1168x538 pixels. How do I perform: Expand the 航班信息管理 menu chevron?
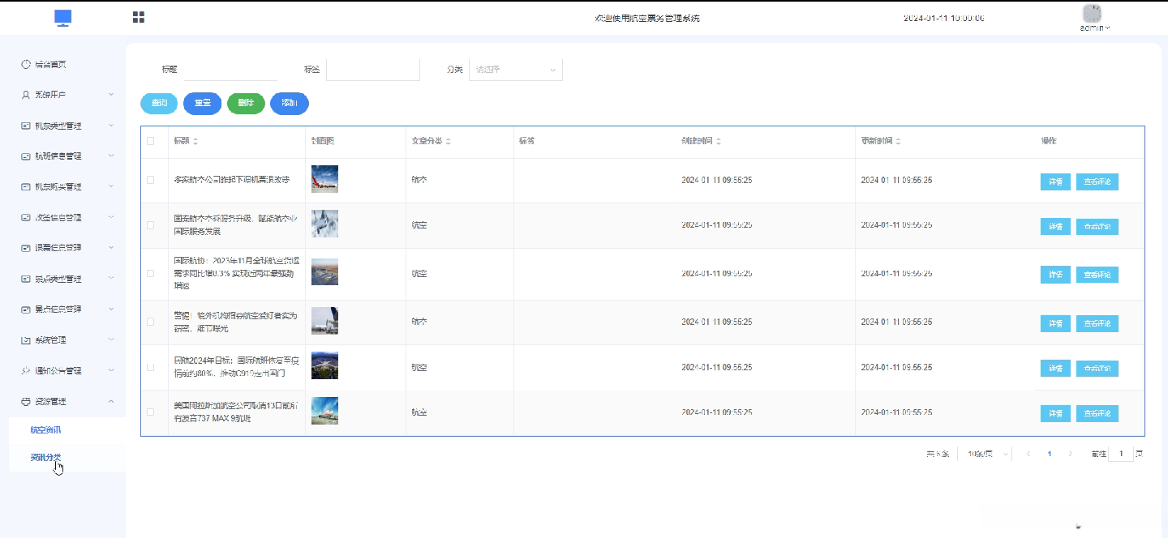pyautogui.click(x=111, y=156)
